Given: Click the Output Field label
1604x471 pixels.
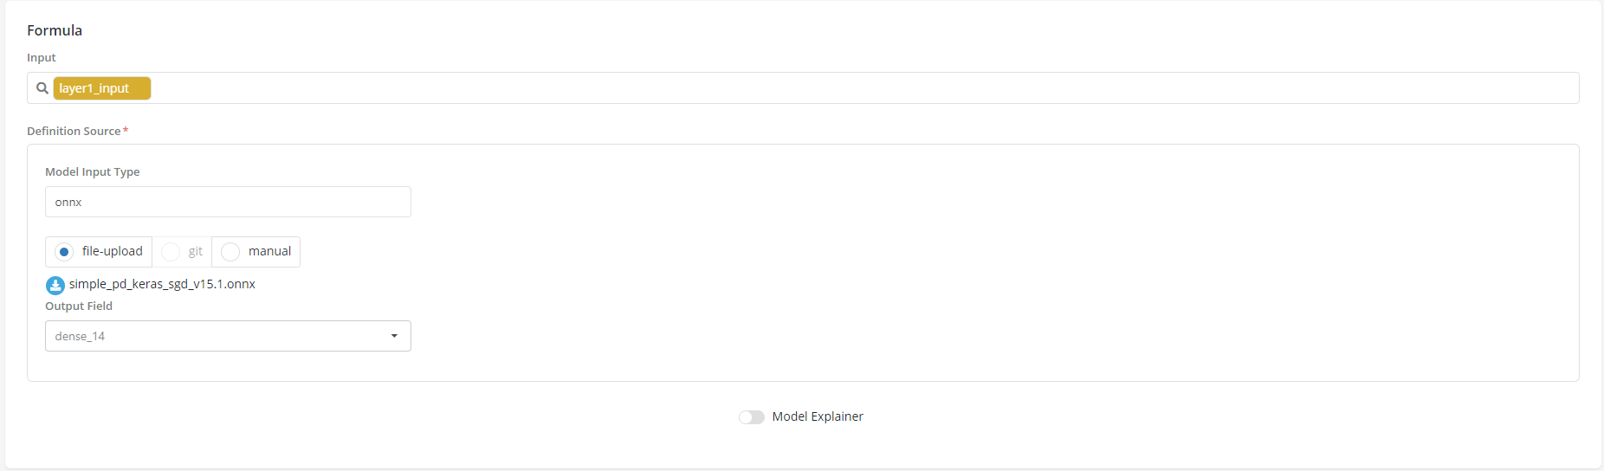Looking at the screenshot, I should (x=79, y=306).
